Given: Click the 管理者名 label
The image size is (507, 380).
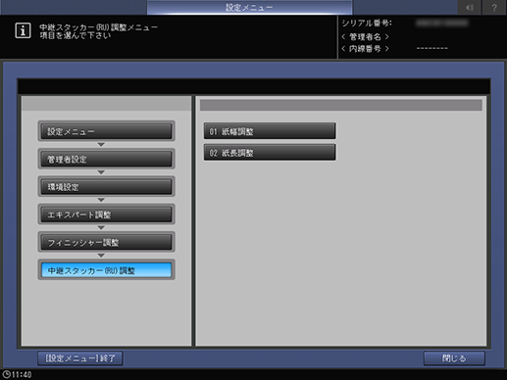Looking at the screenshot, I should pyautogui.click(x=365, y=36).
